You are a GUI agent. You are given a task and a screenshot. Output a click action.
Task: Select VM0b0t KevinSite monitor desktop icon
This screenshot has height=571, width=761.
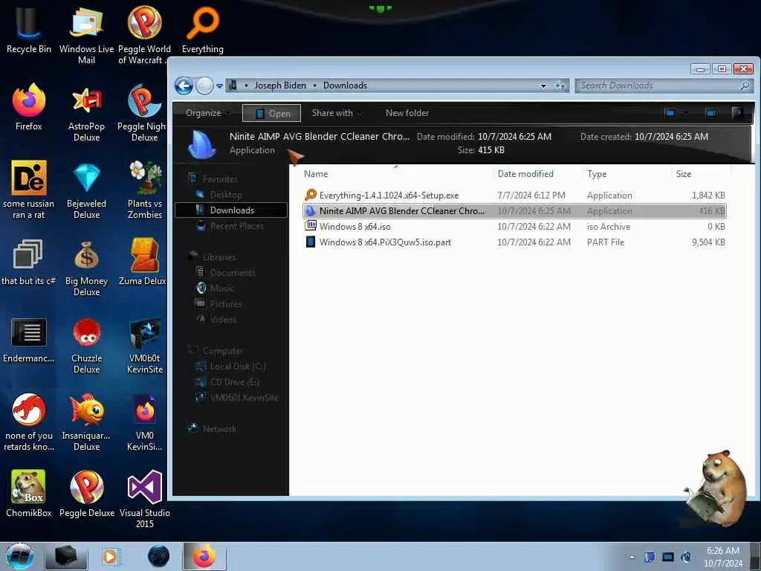[x=145, y=345]
